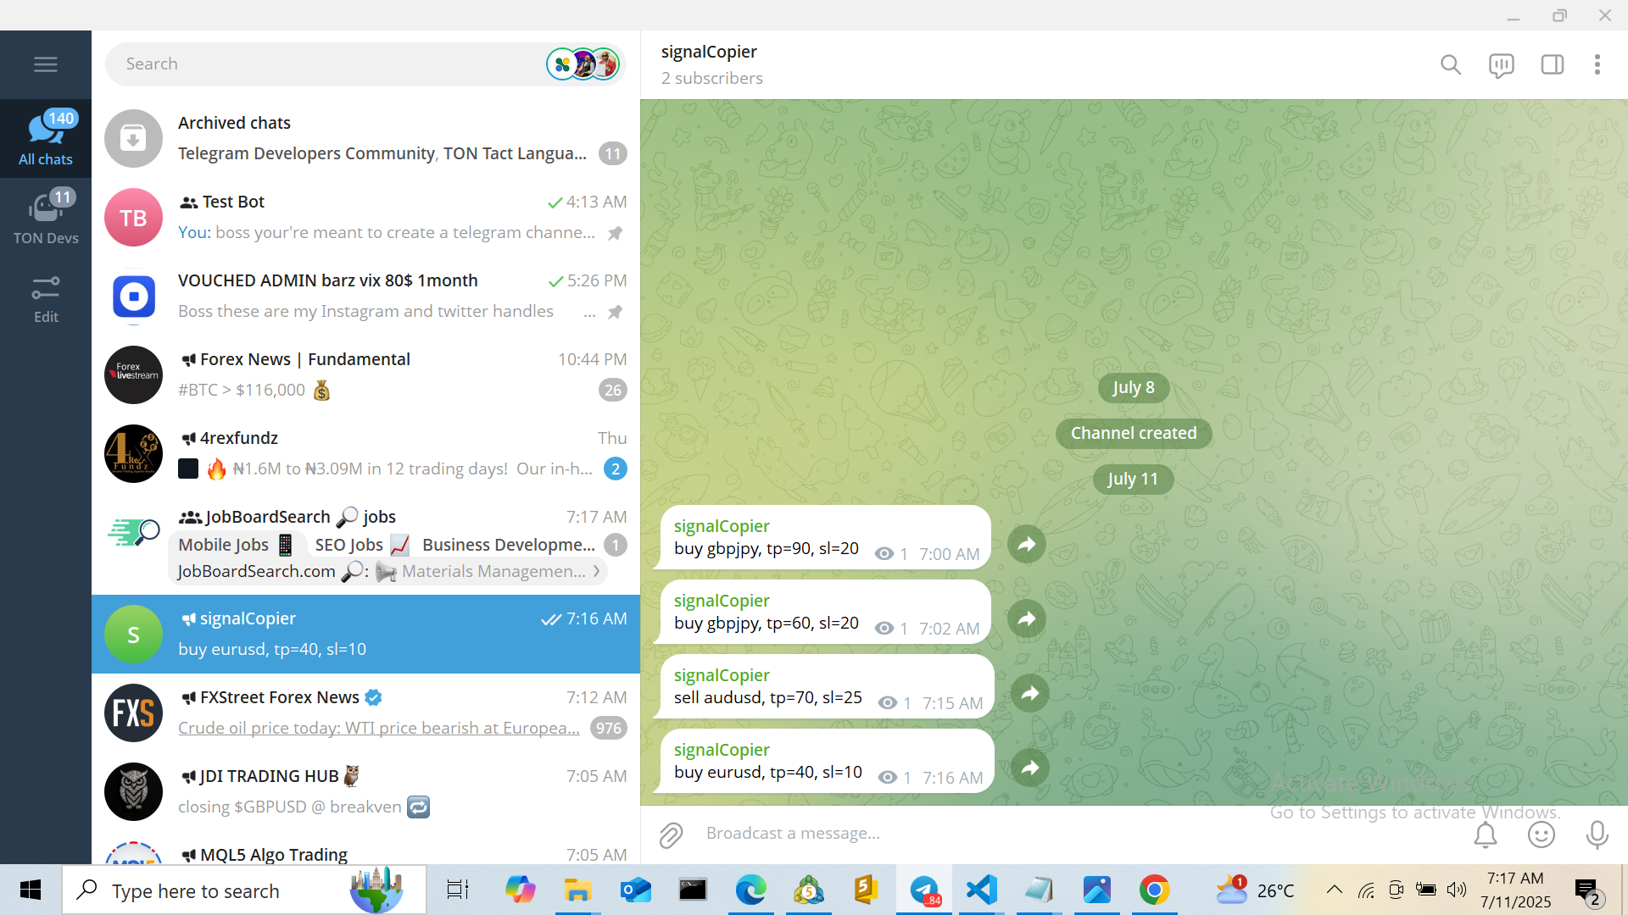The width and height of the screenshot is (1628, 915).
Task: Open the Edit folders option
Action: coord(46,299)
